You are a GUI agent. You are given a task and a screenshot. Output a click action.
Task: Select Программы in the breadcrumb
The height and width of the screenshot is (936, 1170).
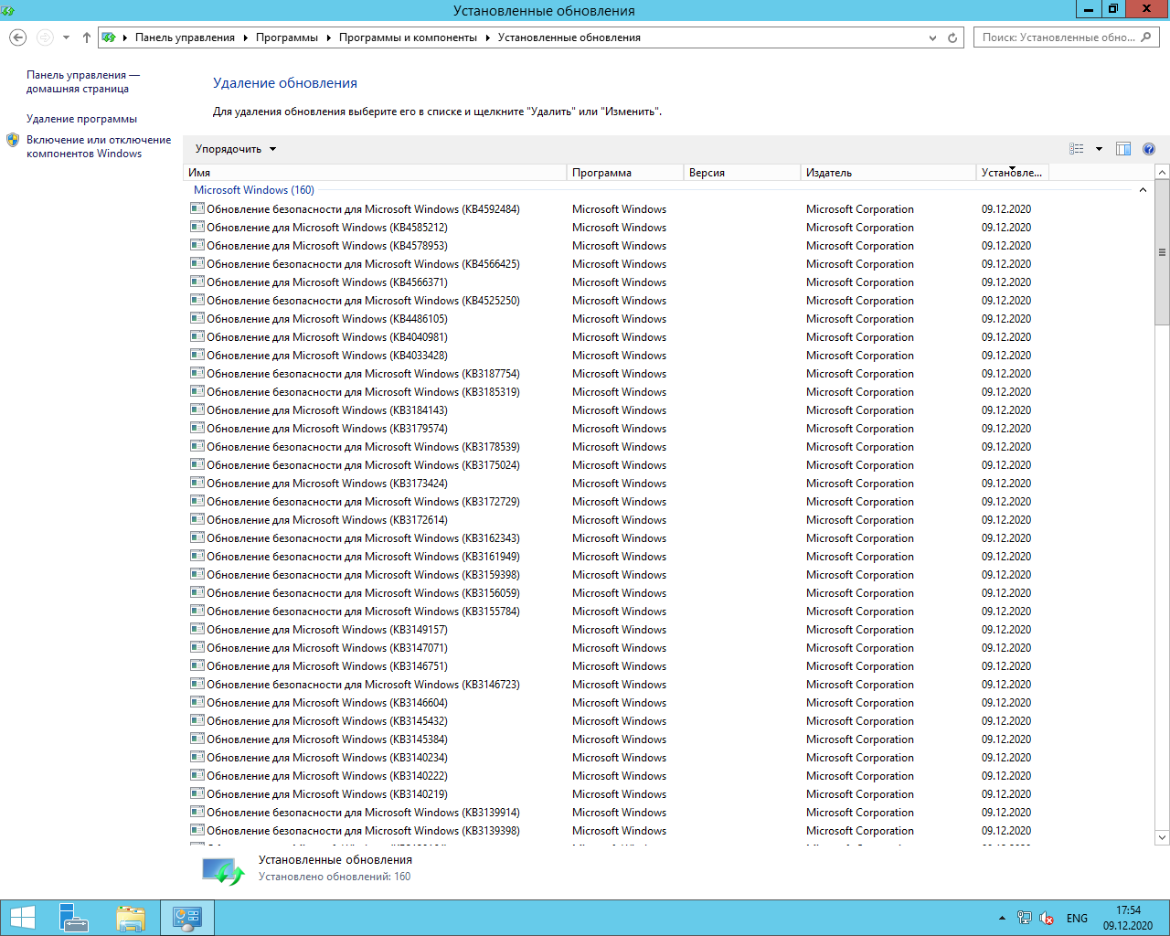pos(287,37)
